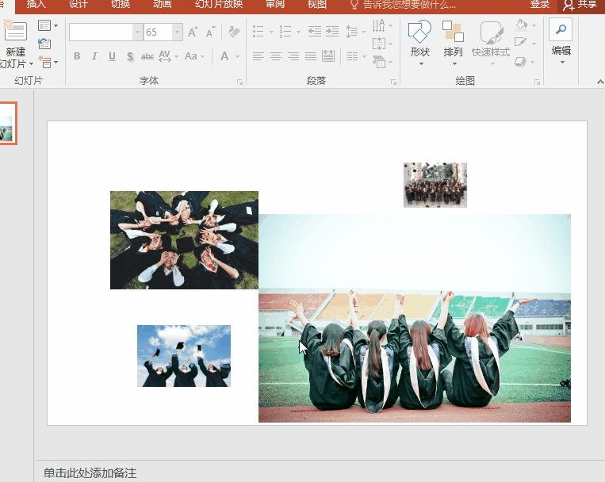
Task: Click the Reset slide icon
Action: (44, 44)
